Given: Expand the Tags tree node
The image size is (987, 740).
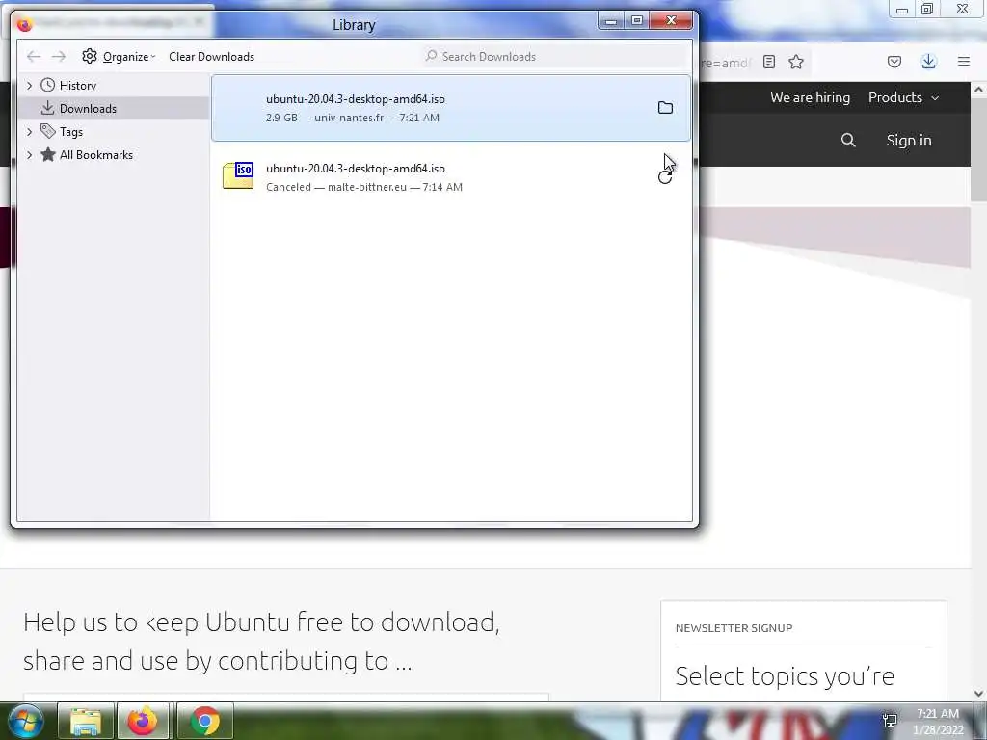Looking at the screenshot, I should (x=29, y=131).
